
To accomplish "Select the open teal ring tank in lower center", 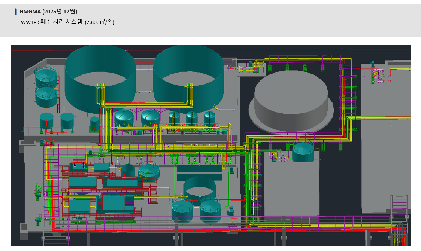I will (x=200, y=188).
